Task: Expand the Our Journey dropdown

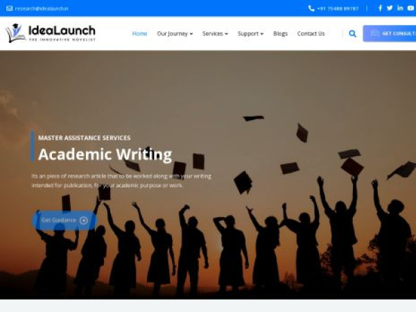Action: [x=175, y=34]
